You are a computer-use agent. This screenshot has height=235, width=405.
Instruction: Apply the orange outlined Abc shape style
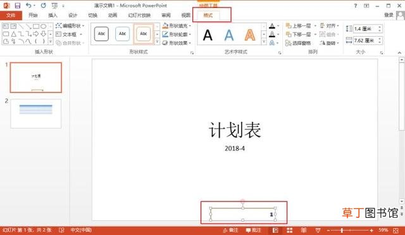(144, 34)
